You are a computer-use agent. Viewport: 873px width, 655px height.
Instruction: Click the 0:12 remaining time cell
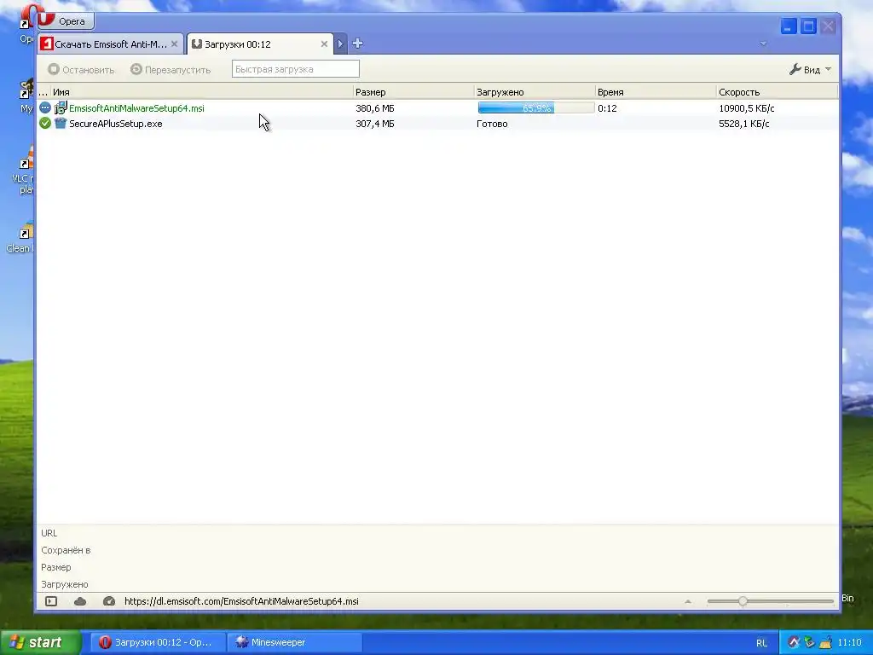[607, 108]
